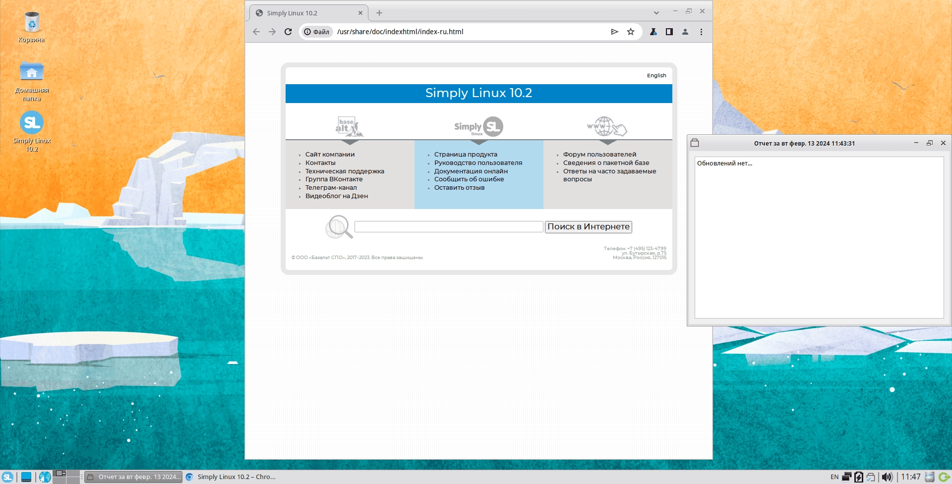The width and height of the screenshot is (952, 484).
Task: Reload the page in the browser
Action: pyautogui.click(x=288, y=32)
